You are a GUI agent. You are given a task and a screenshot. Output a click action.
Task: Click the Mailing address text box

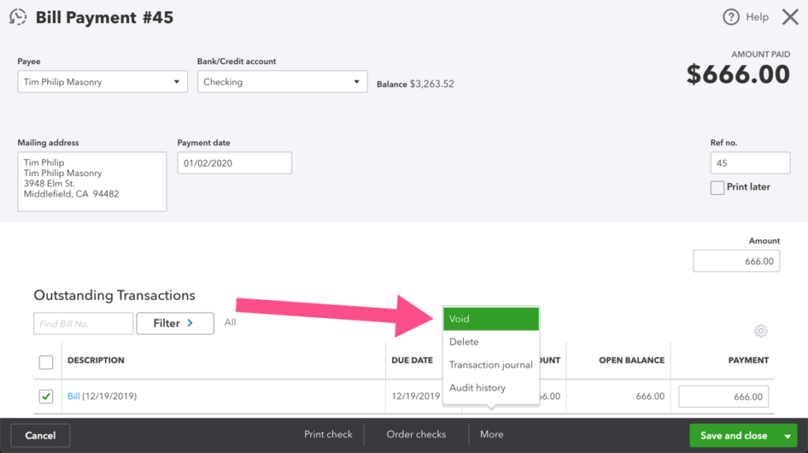[x=92, y=182]
